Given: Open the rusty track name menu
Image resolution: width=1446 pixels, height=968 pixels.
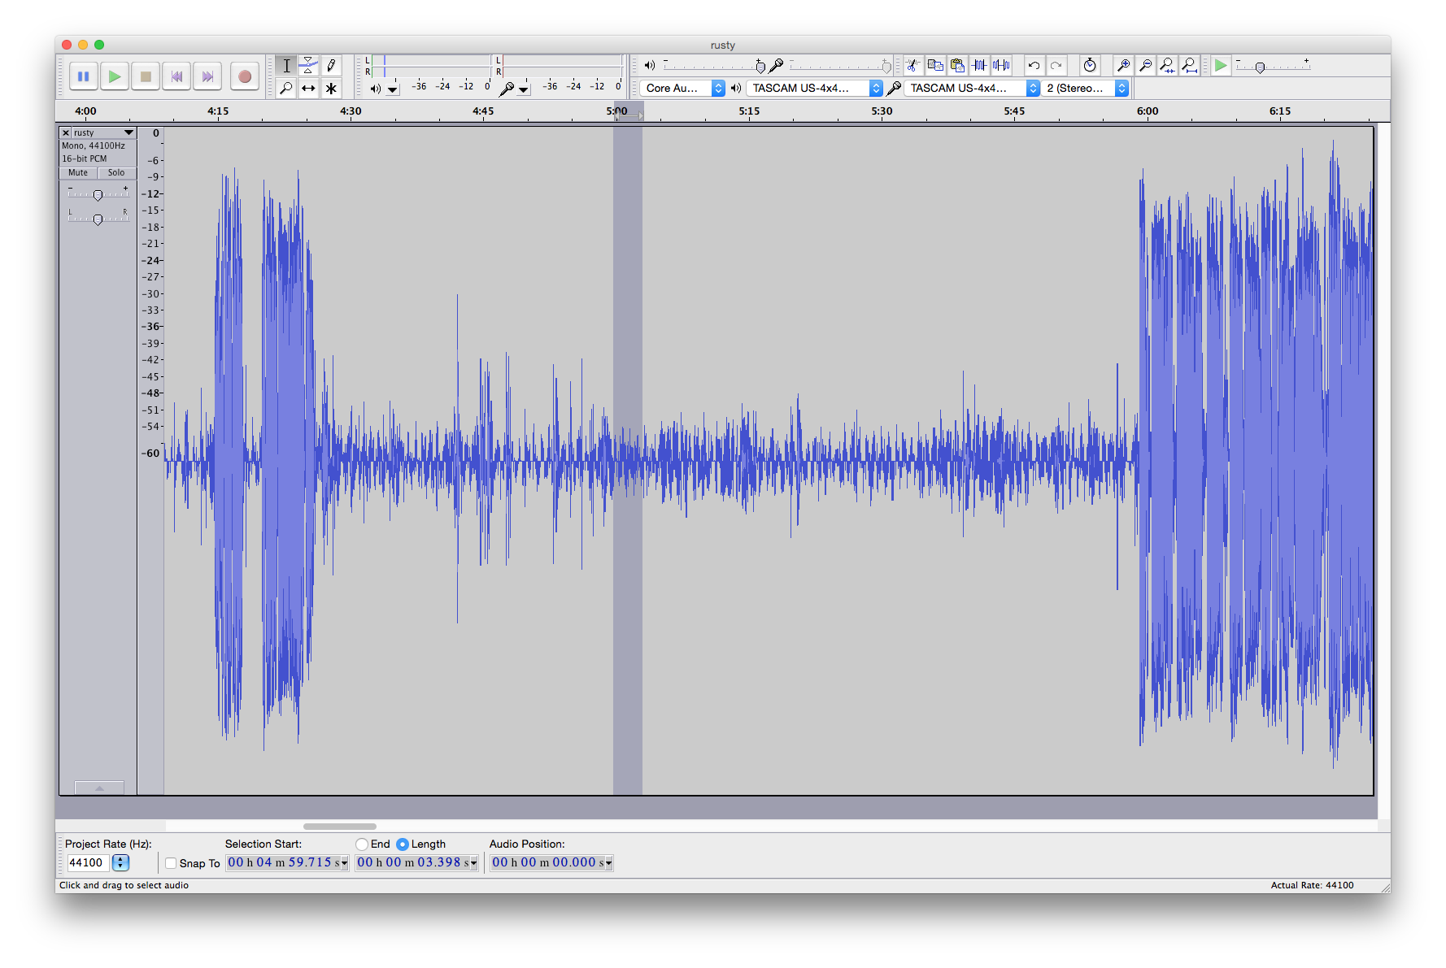Looking at the screenshot, I should (x=103, y=132).
